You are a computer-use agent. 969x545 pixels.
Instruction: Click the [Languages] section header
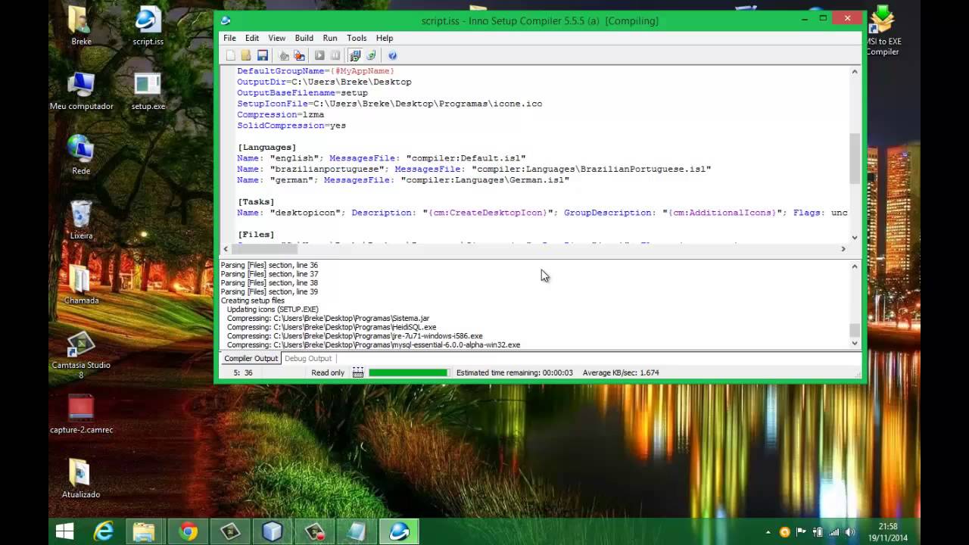(266, 147)
